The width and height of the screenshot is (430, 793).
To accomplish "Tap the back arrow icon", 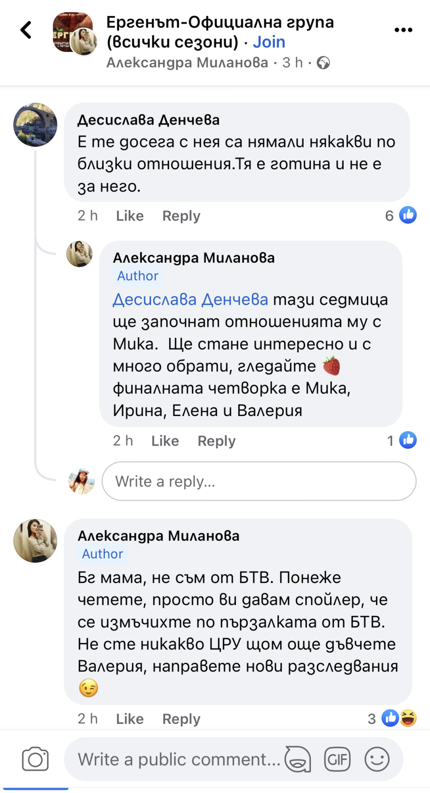I will (x=26, y=30).
